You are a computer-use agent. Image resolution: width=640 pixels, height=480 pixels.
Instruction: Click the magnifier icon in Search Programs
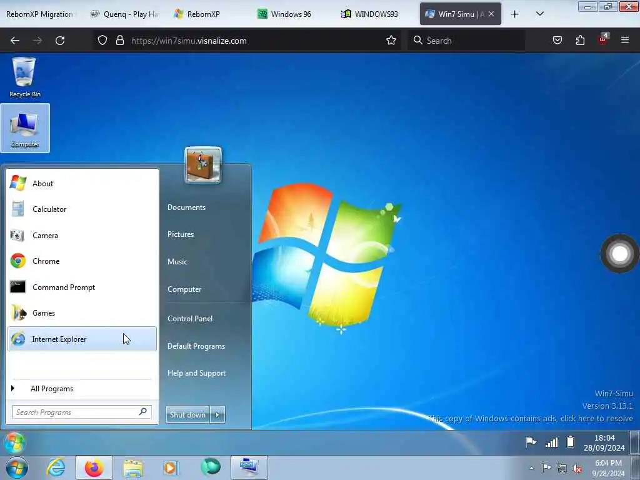coord(143,412)
